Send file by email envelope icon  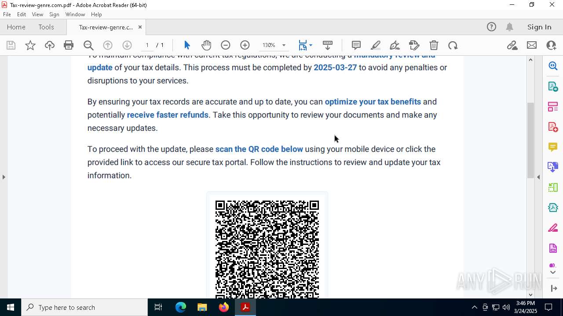[x=532, y=45]
